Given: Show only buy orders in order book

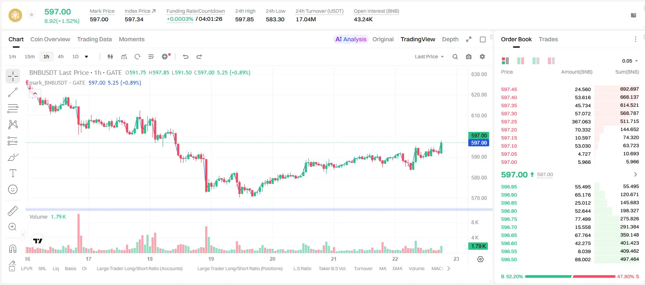Looking at the screenshot, I should tap(536, 61).
